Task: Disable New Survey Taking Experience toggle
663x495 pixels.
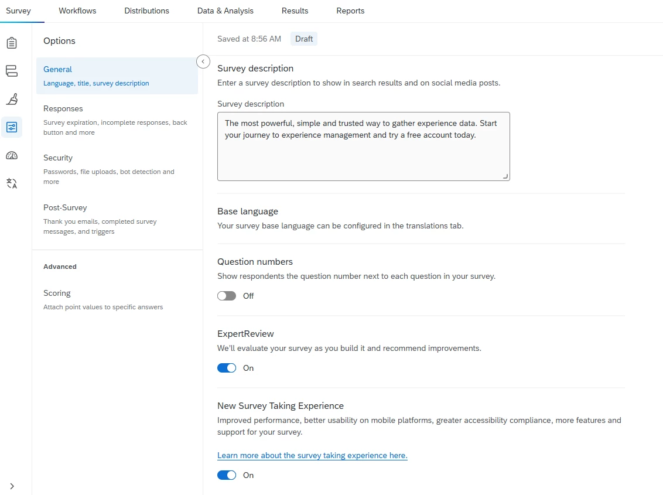Action: point(227,475)
